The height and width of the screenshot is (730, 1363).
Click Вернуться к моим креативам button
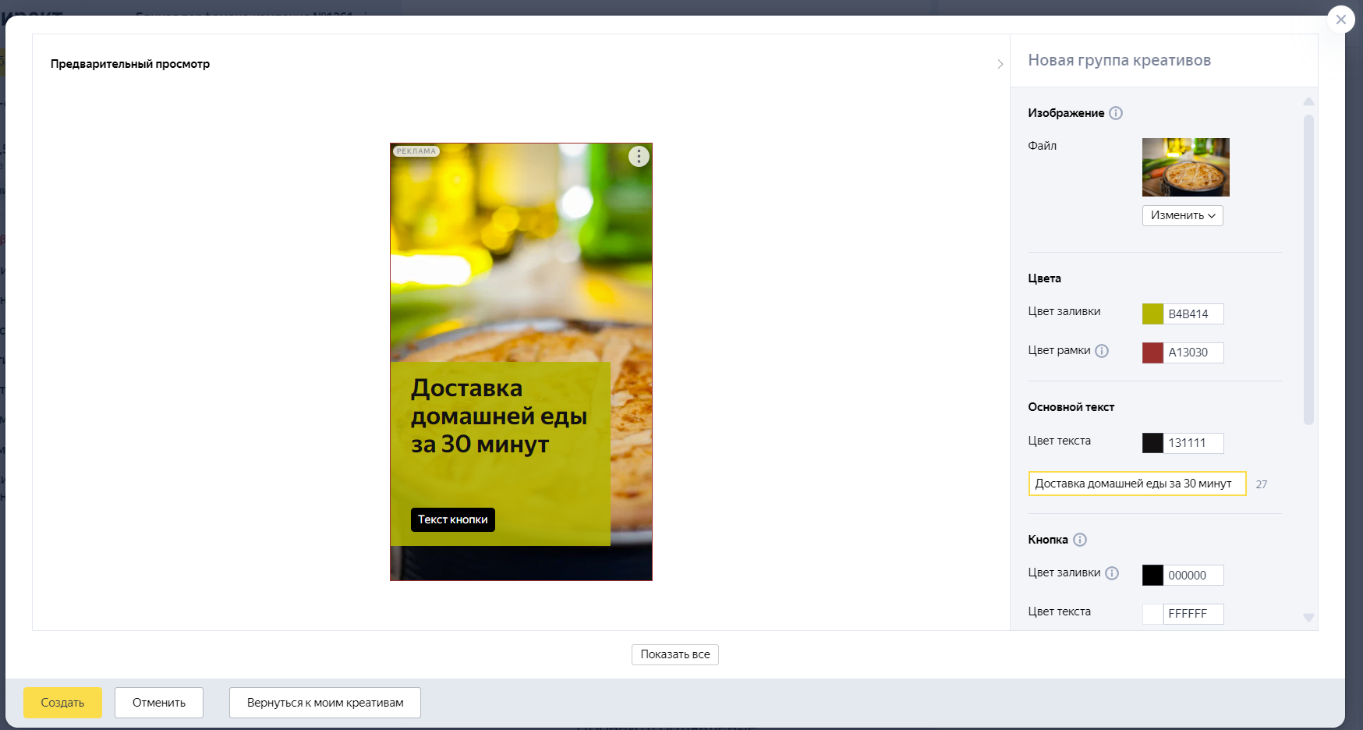[325, 703]
